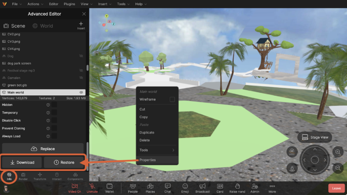Open the Emoji picker icon
Viewport: 347px width, 195px height.
click(185, 186)
